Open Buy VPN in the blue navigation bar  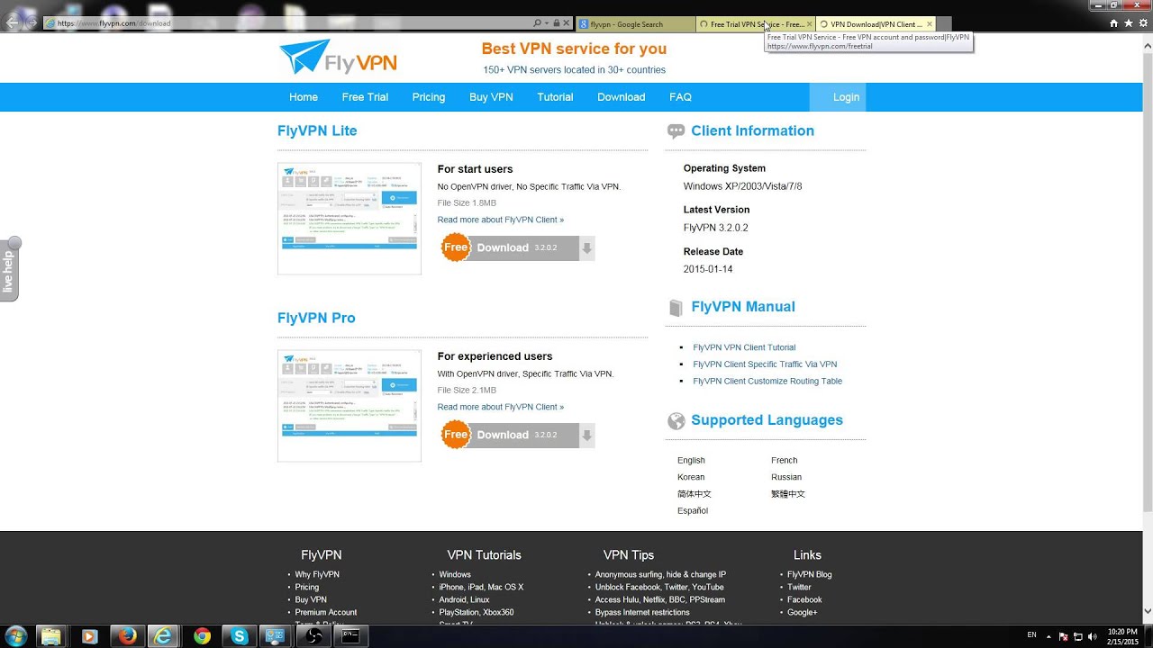(491, 97)
